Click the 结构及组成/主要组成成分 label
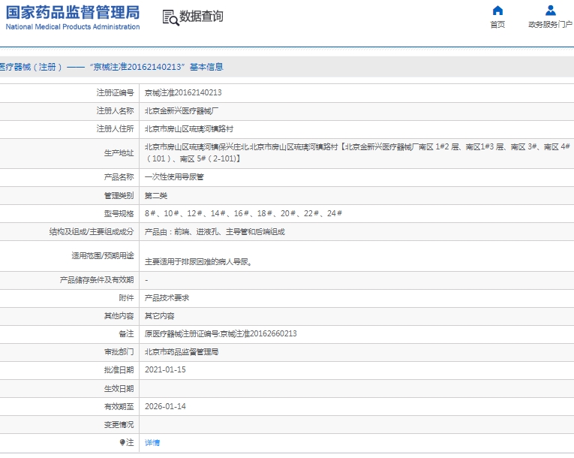 point(92,231)
